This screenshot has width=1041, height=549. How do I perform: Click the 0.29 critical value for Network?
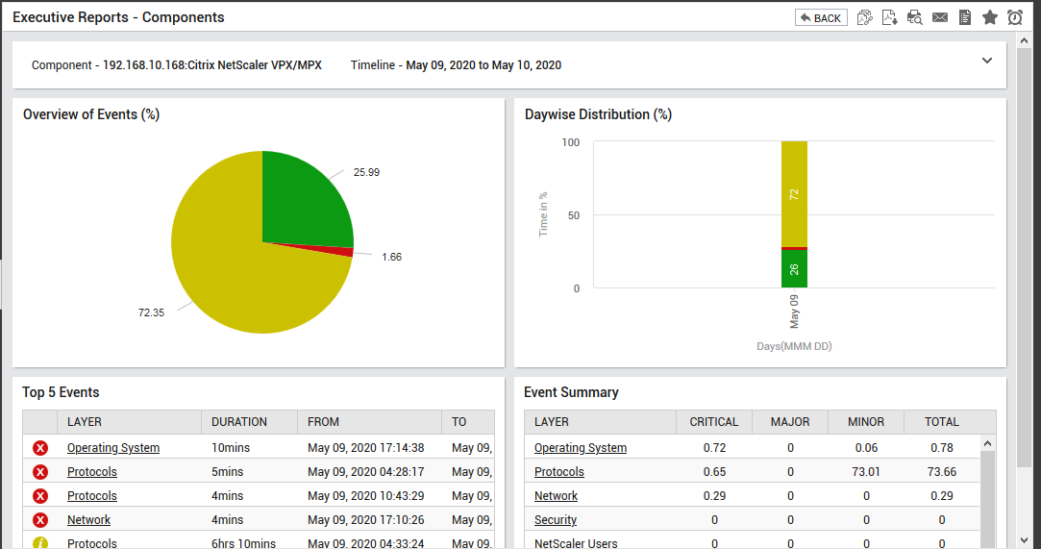714,496
